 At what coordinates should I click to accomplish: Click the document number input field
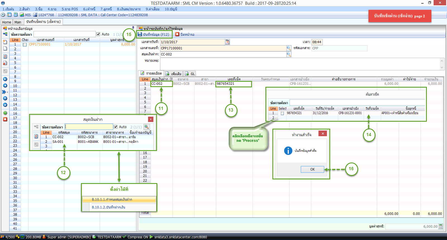(223, 48)
